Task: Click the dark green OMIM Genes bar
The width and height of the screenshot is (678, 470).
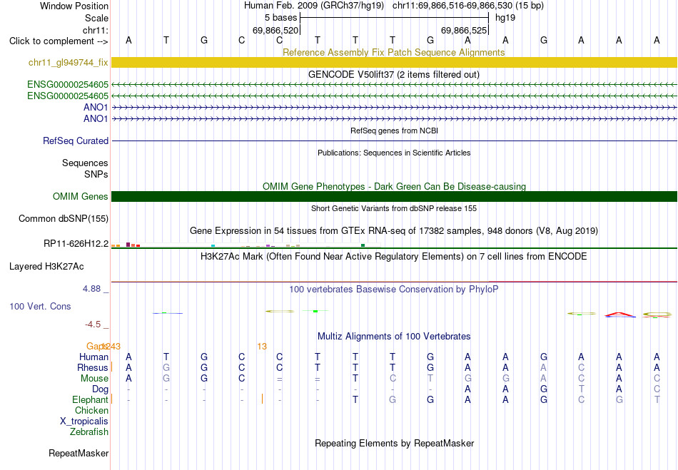Action: coord(394,197)
